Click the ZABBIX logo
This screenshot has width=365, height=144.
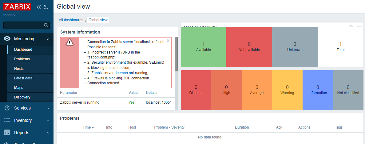[17, 7]
